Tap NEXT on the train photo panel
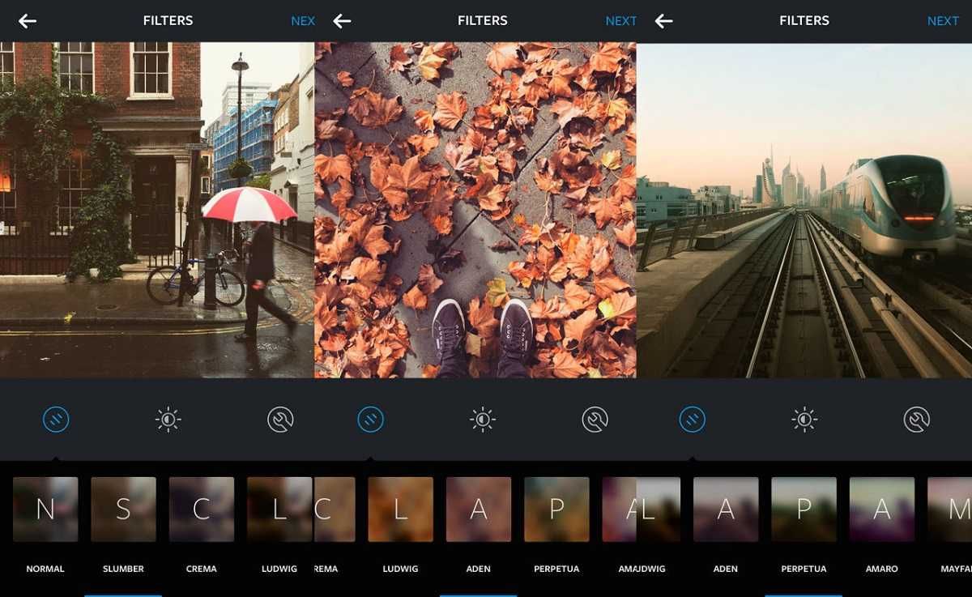 943,20
